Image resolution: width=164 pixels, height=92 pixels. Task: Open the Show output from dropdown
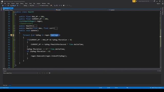(25, 73)
